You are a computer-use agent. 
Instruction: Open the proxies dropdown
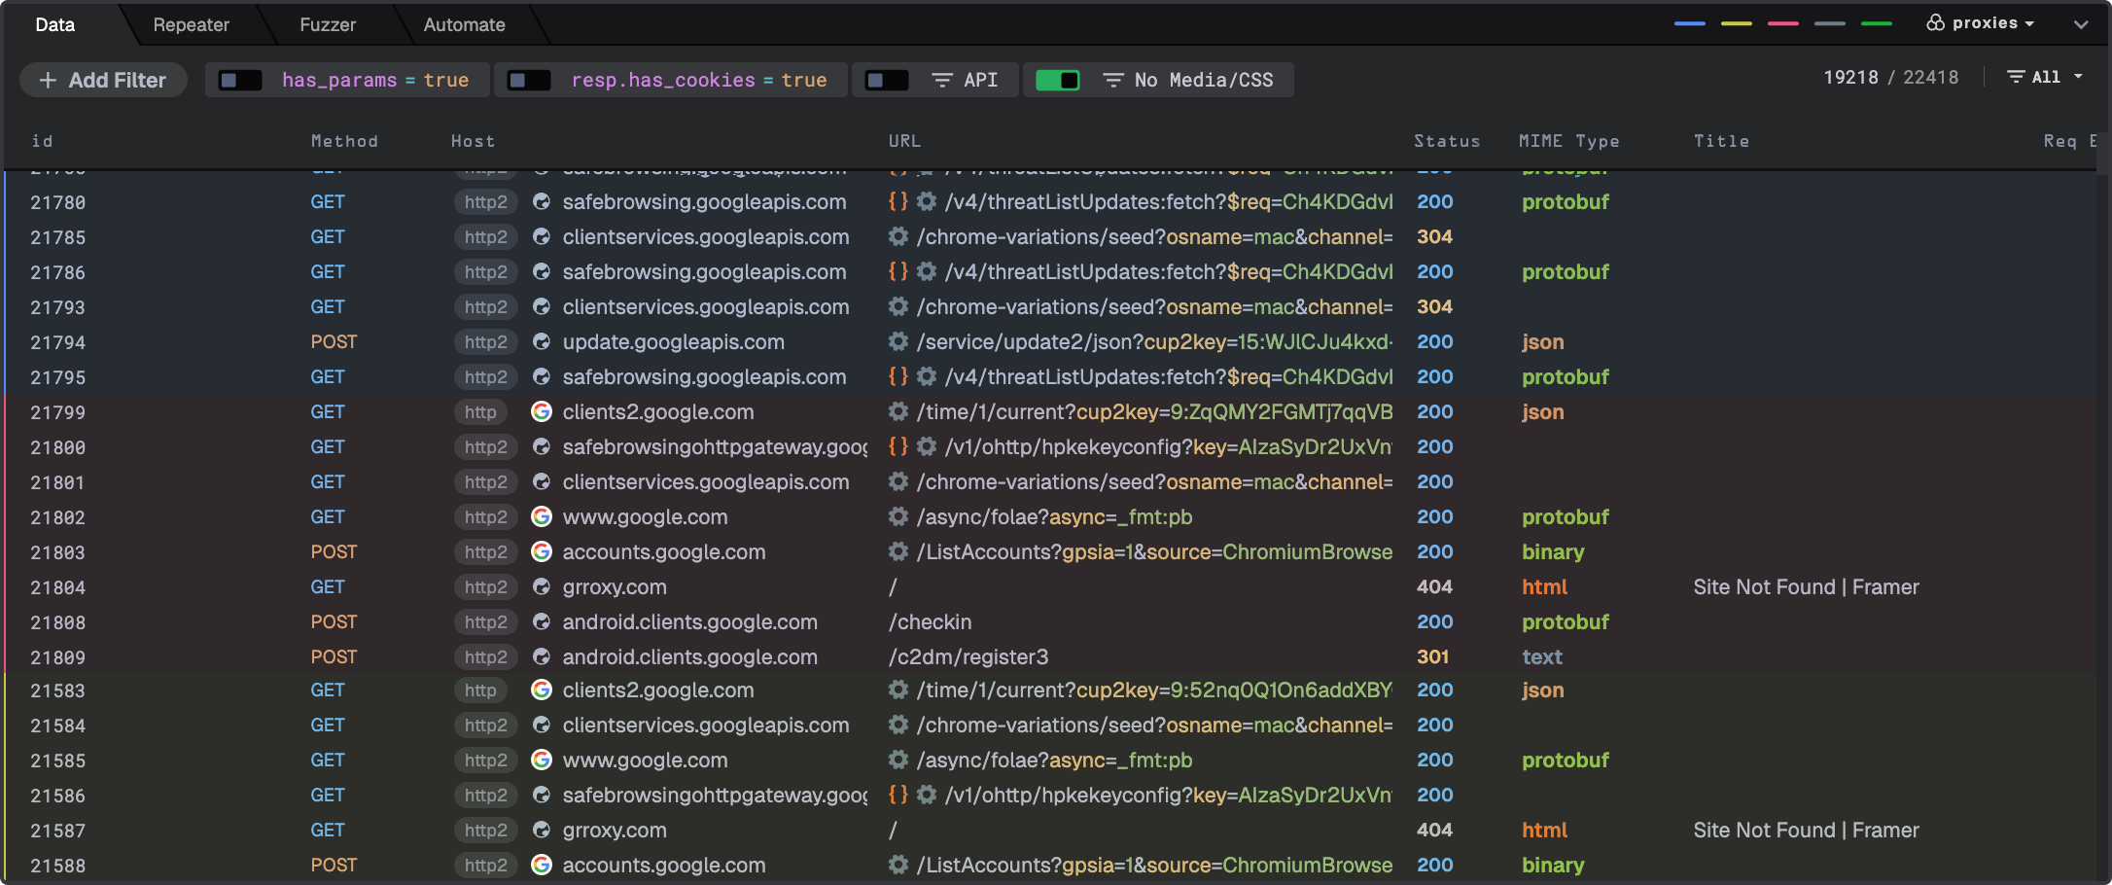1989,22
